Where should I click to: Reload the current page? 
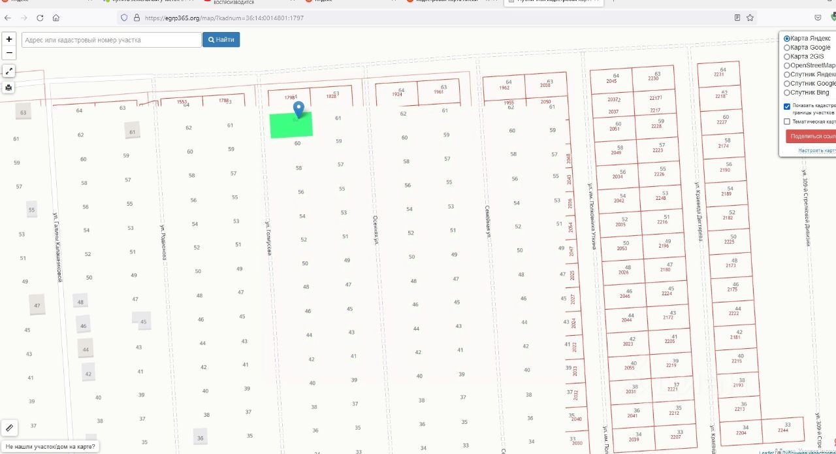tap(40, 18)
